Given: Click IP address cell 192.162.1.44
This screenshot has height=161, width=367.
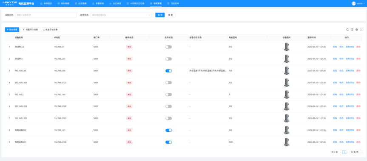Looking at the screenshot, I should pyautogui.click(x=60, y=94).
